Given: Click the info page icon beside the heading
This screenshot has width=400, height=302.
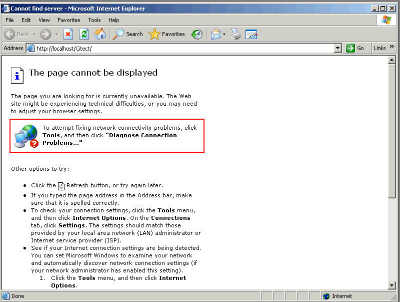Looking at the screenshot, I should pos(17,75).
